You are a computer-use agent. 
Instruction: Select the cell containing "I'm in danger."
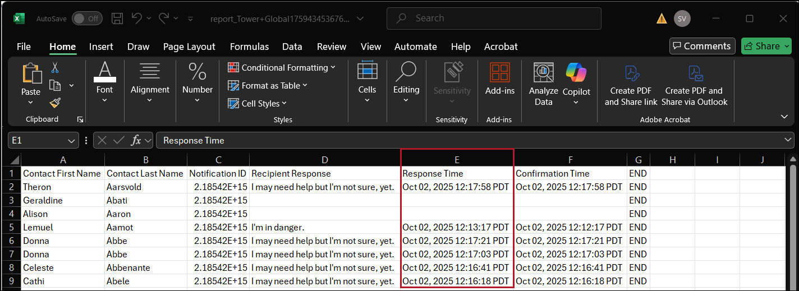[324, 227]
